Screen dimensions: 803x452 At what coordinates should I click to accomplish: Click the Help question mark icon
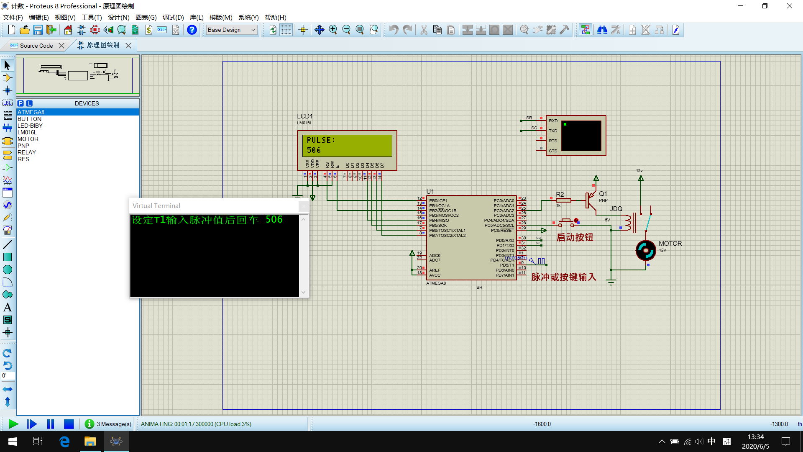(x=192, y=30)
